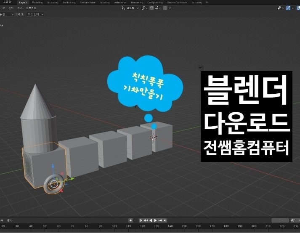Jump to previous keyframe

coord(146,220)
